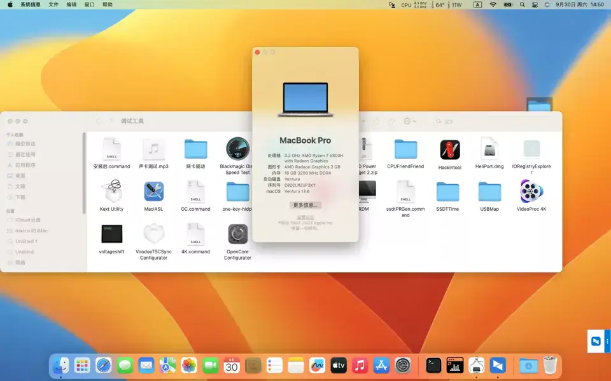Select the 4K.command shell script
This screenshot has width=611, height=381.
(195, 234)
